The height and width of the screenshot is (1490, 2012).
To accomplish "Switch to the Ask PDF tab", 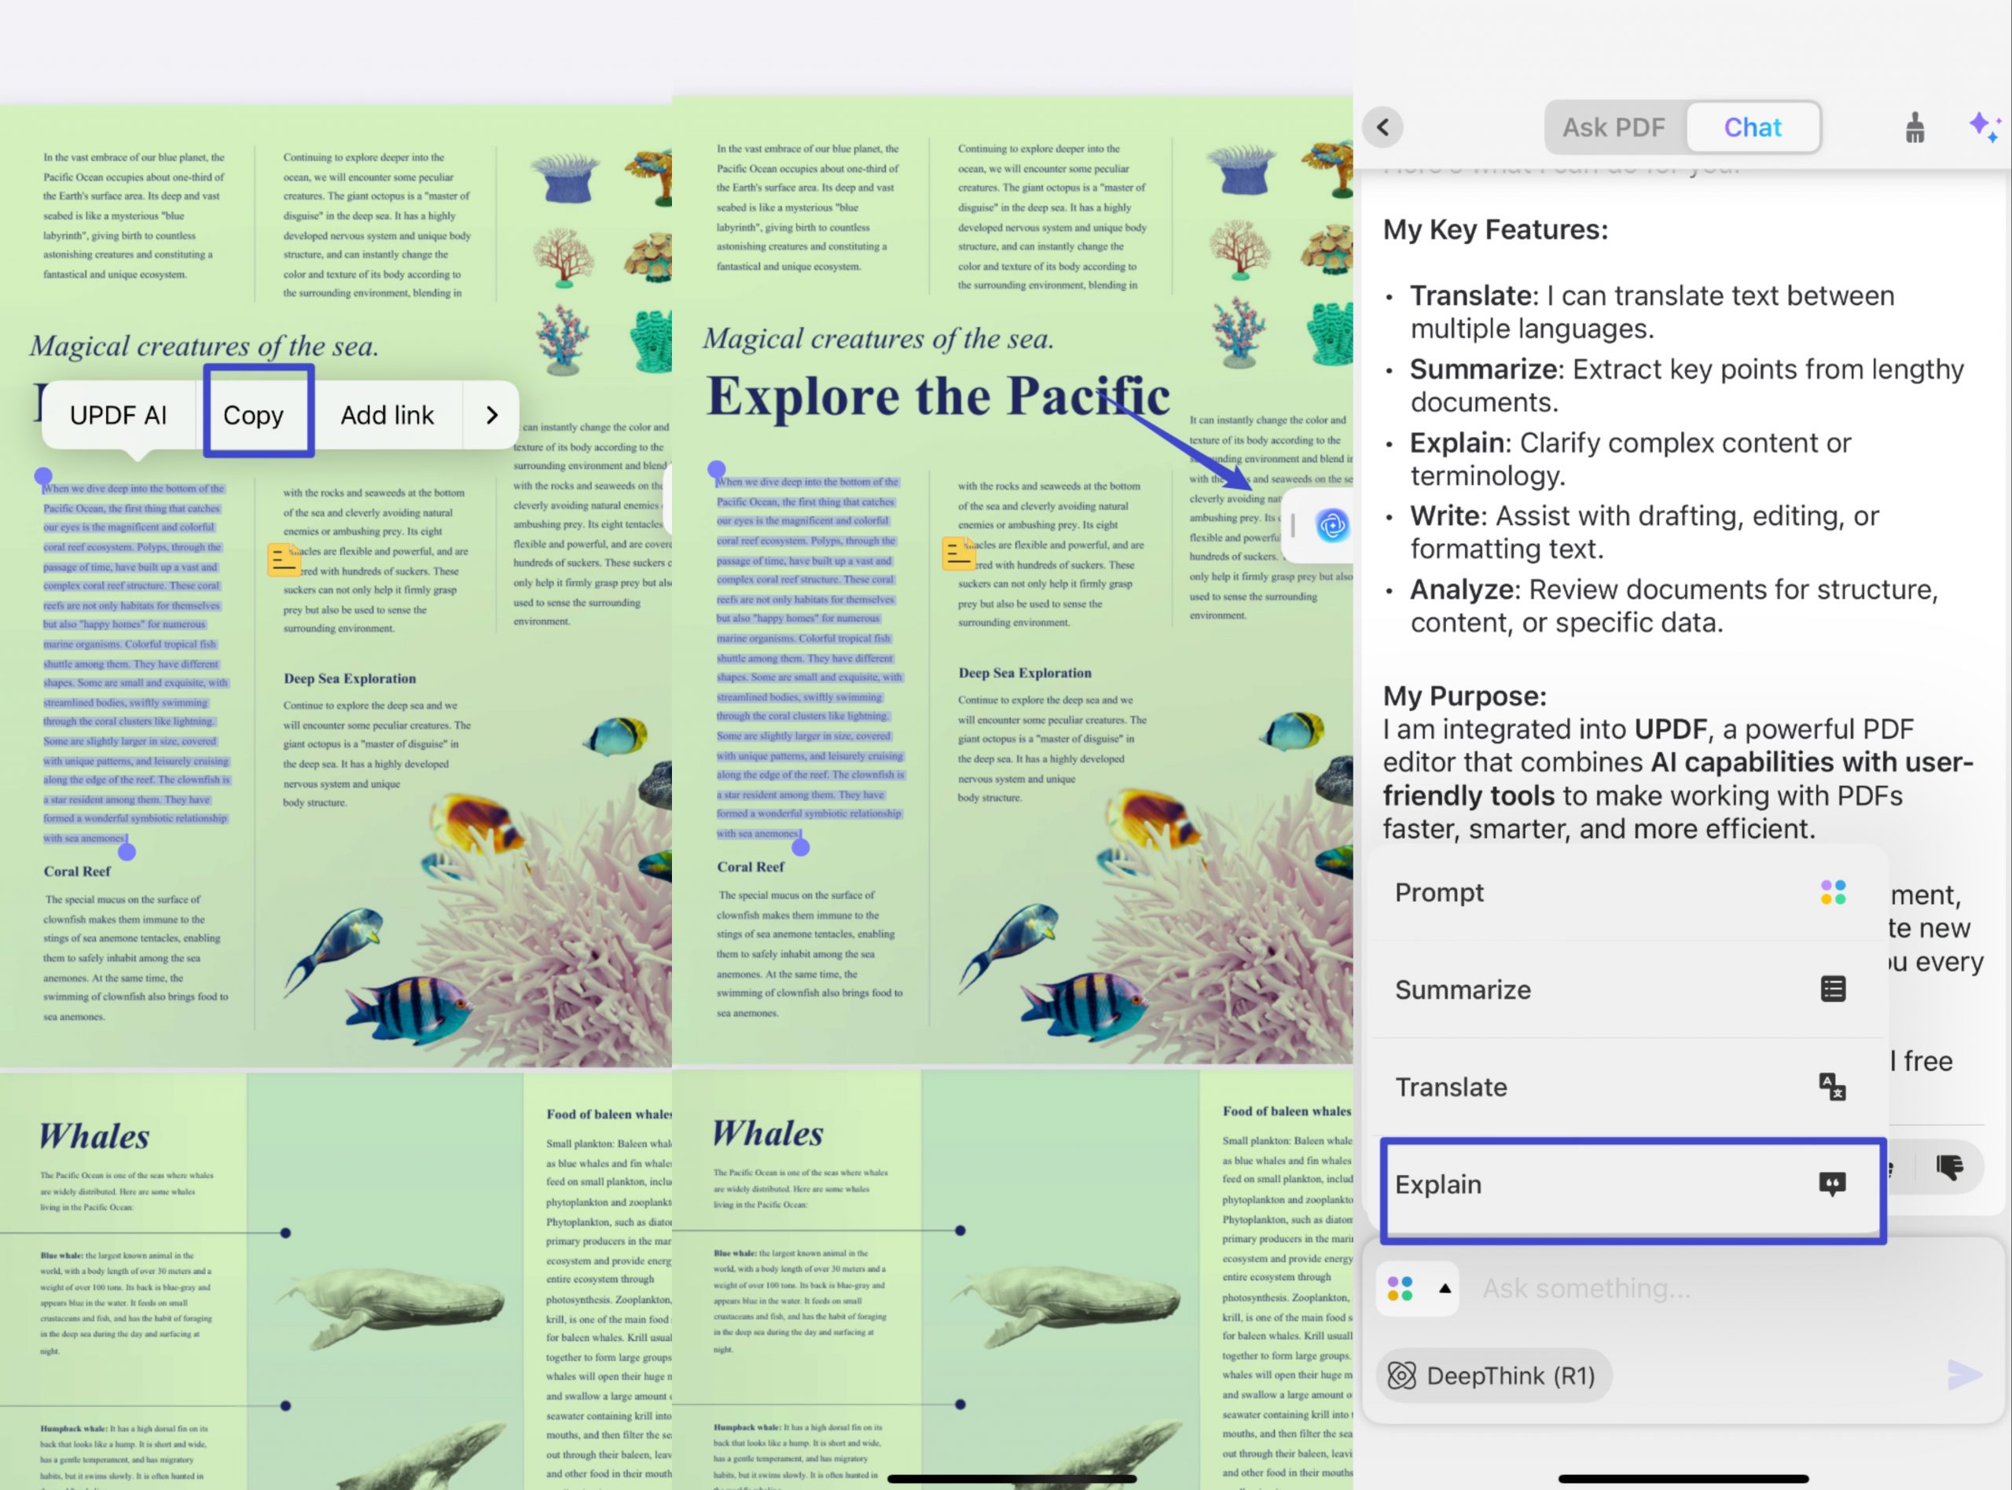I will [1614, 127].
